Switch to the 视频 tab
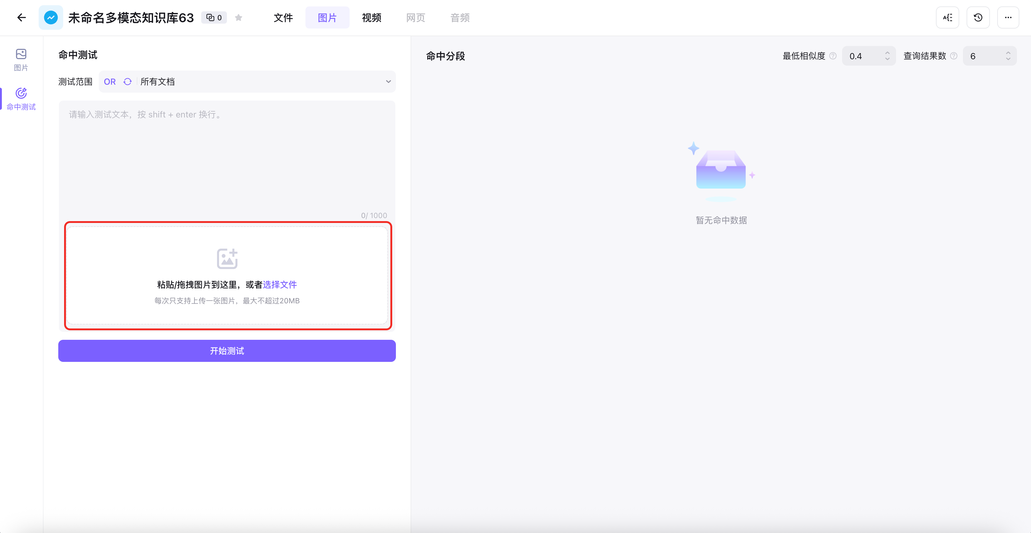Screen dimensions: 1031x533 (x=371, y=17)
